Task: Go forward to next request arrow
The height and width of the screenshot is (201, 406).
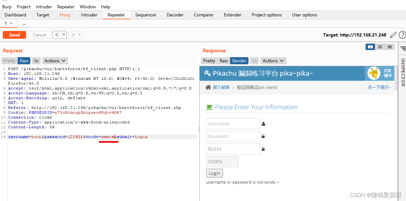Action: coord(73,35)
